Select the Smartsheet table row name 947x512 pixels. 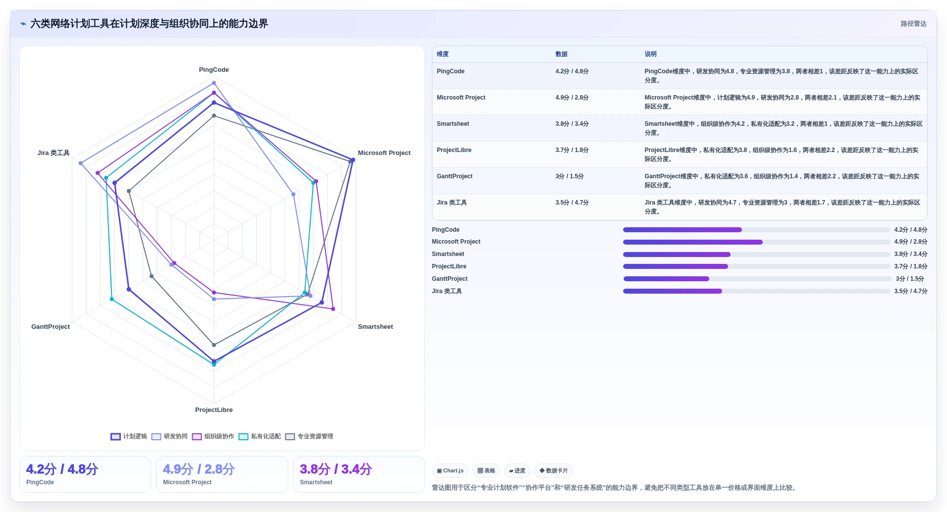pos(453,124)
